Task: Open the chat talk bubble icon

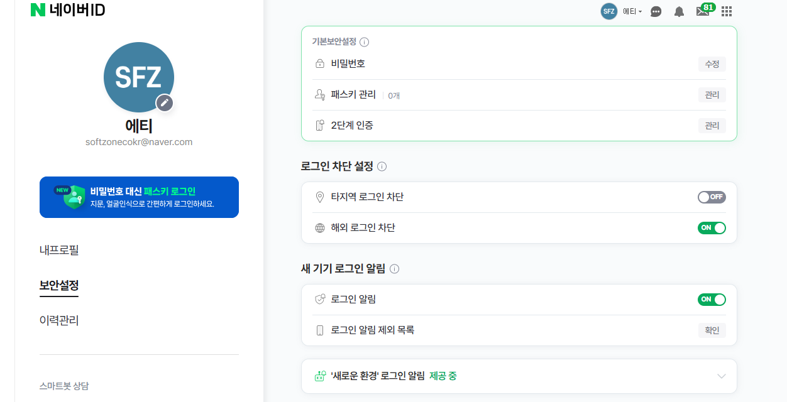Action: coord(656,11)
